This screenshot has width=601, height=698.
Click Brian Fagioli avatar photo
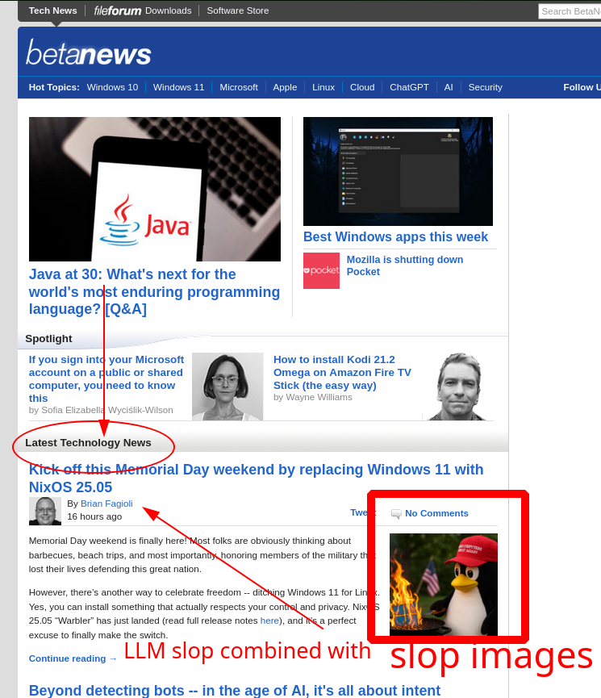tap(45, 511)
